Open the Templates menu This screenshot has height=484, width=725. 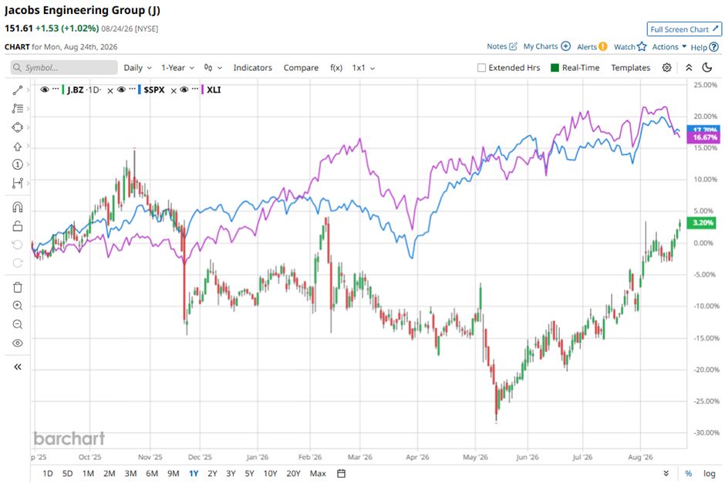point(630,68)
